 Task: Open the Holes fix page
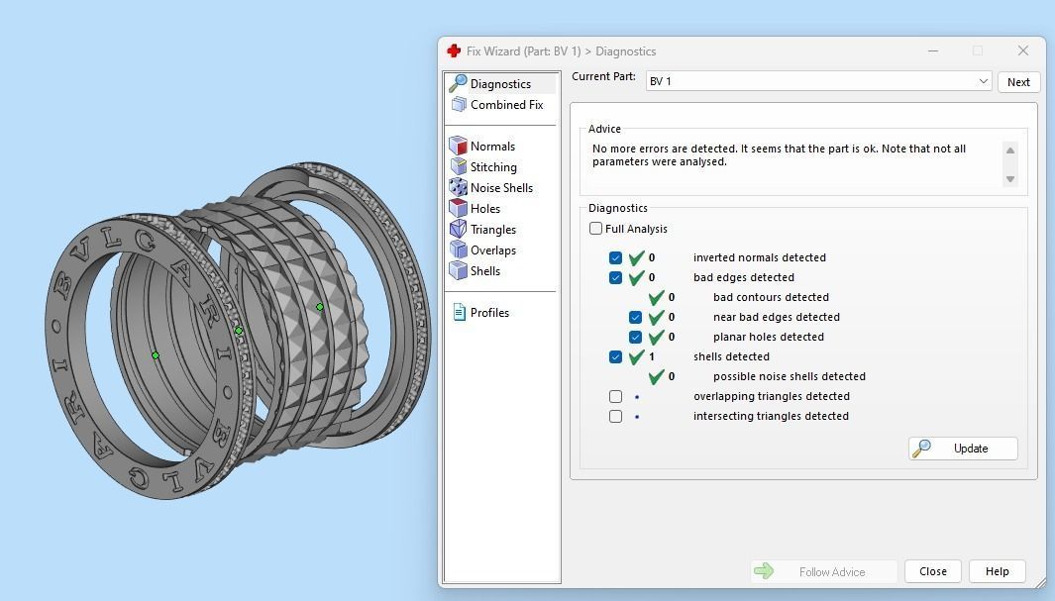(x=485, y=209)
